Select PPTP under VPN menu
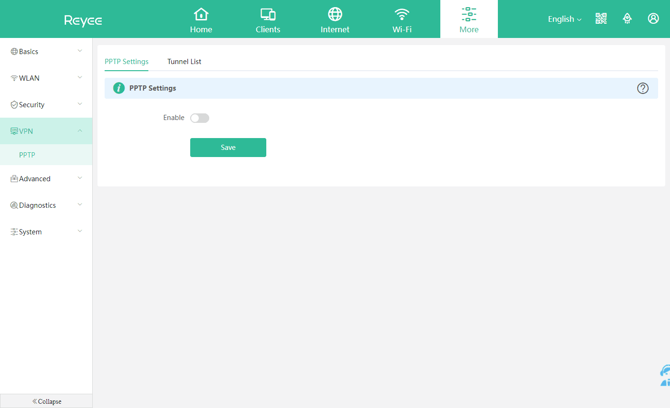The height and width of the screenshot is (408, 670). click(27, 155)
